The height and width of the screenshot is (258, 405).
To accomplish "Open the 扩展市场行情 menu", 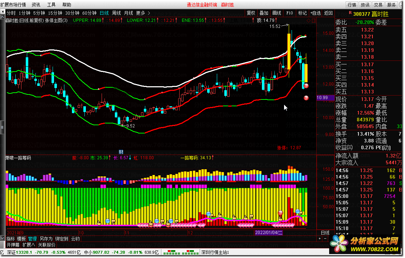I will tap(13, 5).
